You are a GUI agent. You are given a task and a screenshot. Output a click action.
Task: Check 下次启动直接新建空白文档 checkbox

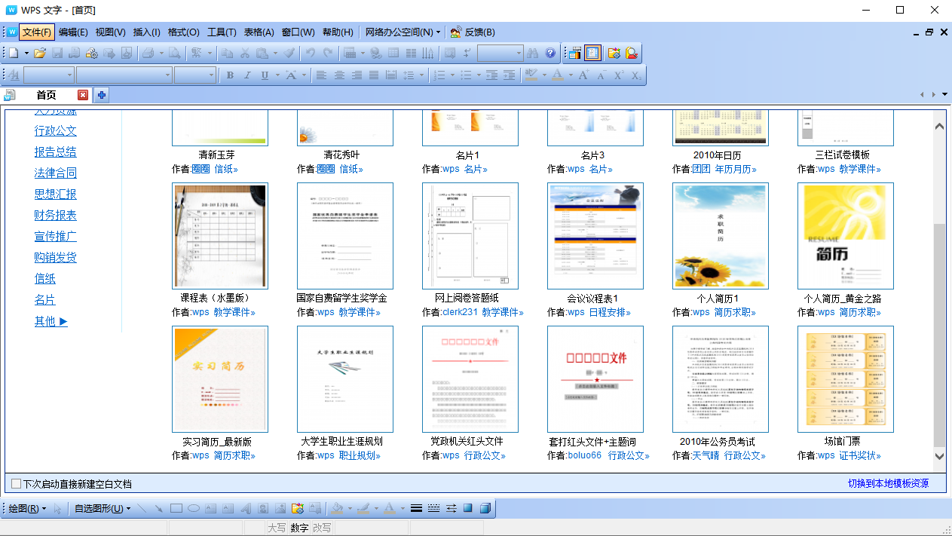pos(17,483)
